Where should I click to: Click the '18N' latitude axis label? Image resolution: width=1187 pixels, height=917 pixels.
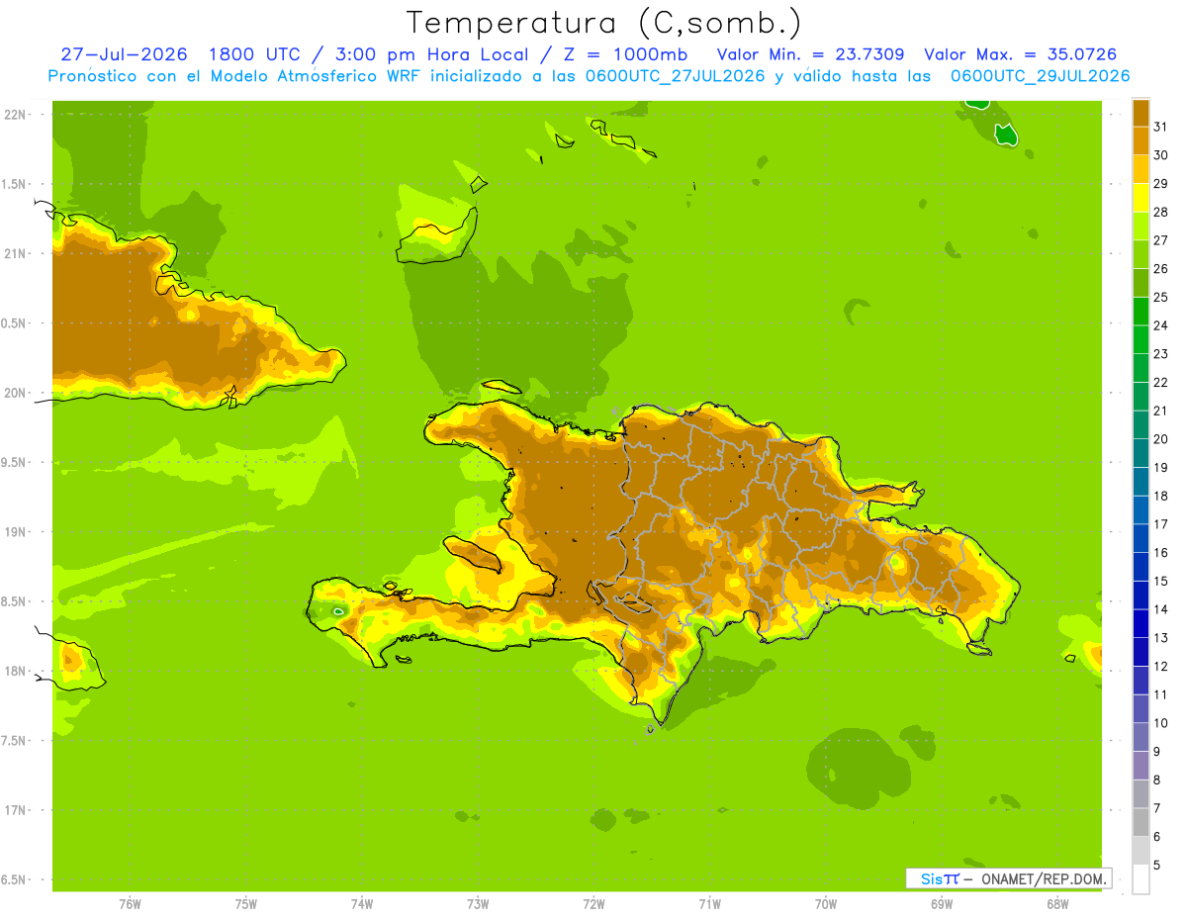coord(15,672)
